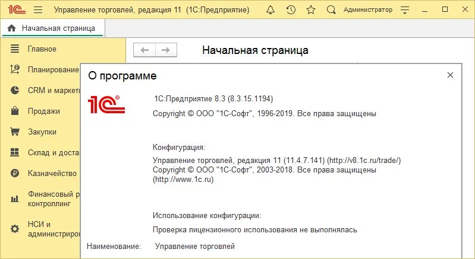
Task: Click the Использование конфигурации: label
Action: (x=207, y=216)
